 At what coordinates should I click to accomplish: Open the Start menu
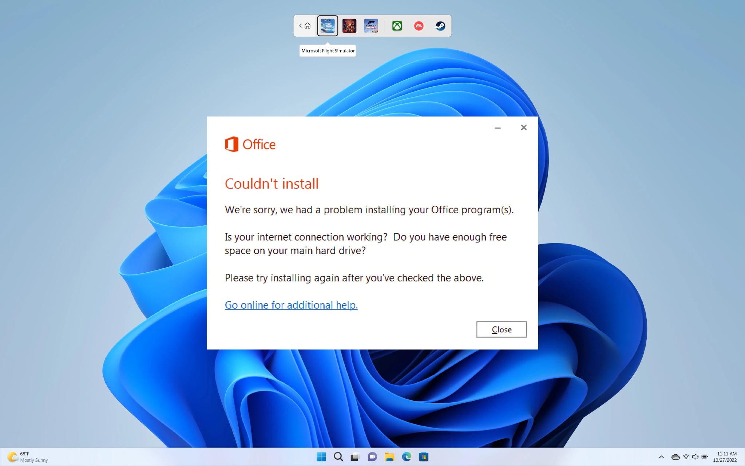321,457
